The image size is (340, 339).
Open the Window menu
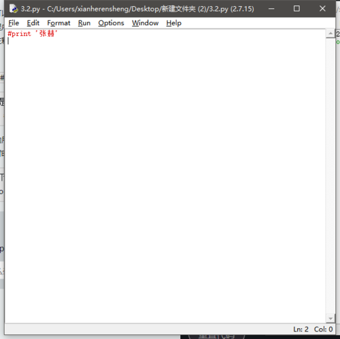146,23
